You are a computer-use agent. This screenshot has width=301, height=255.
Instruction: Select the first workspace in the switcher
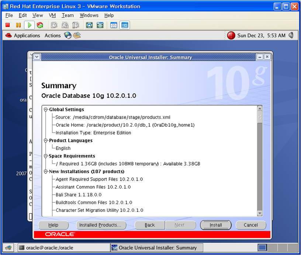pyautogui.click(x=262, y=248)
